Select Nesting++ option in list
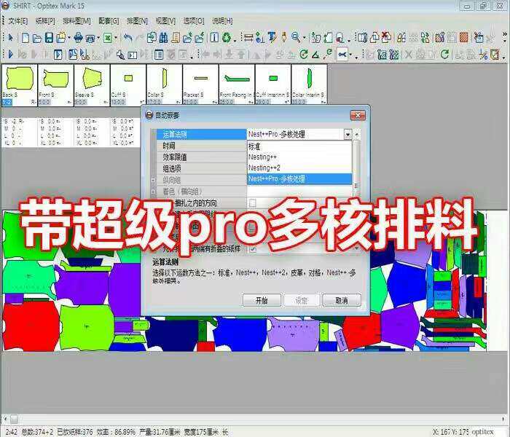Viewport: 510px width, 437px height. (299, 157)
